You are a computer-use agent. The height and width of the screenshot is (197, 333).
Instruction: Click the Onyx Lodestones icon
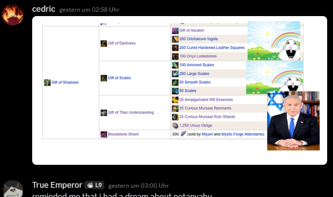(175, 57)
